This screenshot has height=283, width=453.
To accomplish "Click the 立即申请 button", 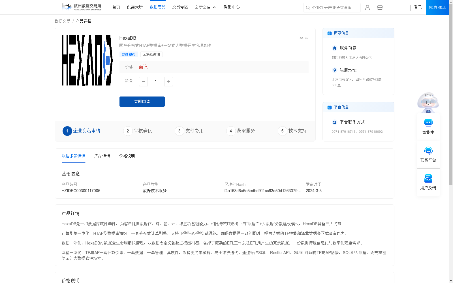I will 142,102.
